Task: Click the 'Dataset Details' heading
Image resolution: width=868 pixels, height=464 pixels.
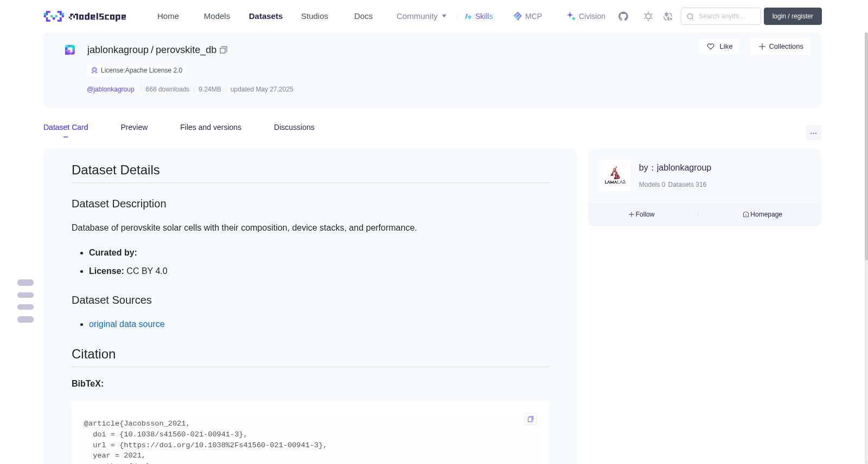Action: [x=116, y=170]
